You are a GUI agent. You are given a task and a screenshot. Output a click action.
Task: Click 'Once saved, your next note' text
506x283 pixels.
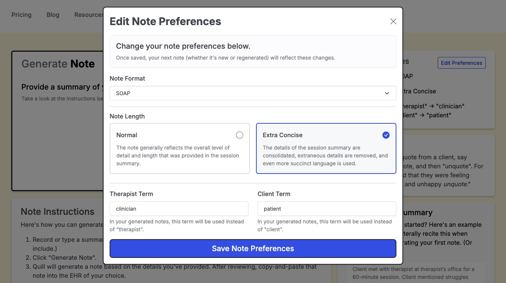226,58
